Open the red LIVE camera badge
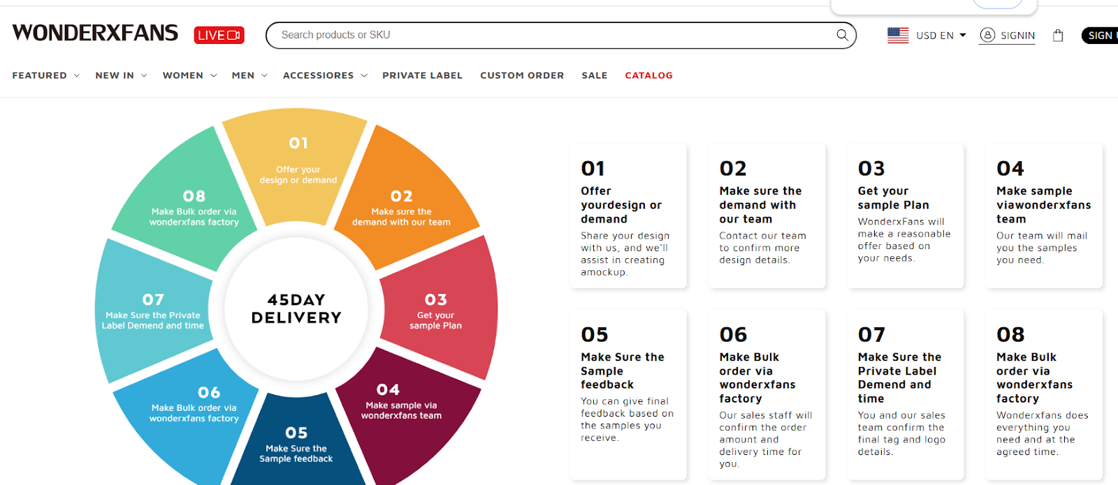 point(219,35)
